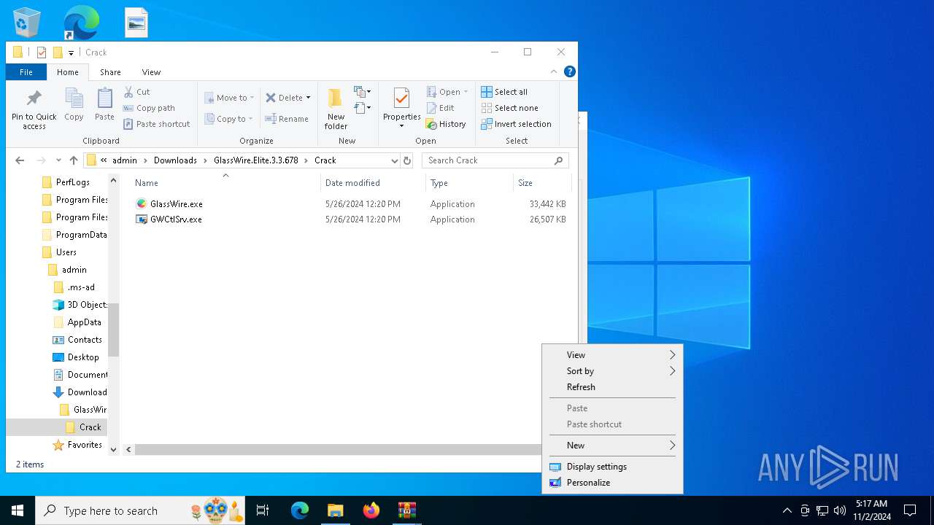Open WinRAR from the taskbar
This screenshot has width=934, height=525.
[x=406, y=510]
